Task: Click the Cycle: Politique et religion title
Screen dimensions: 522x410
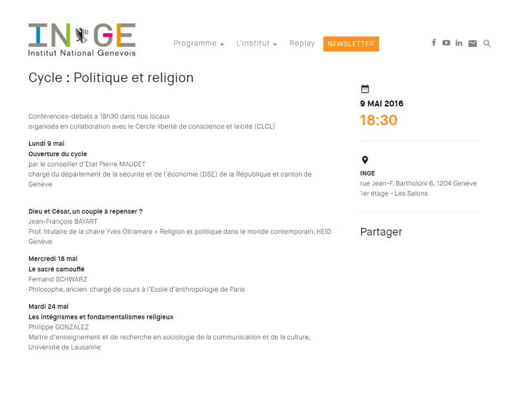Action: (111, 78)
